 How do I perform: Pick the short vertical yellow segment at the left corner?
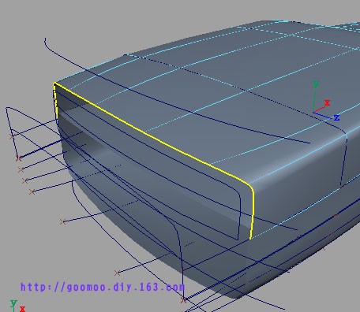tap(55, 101)
